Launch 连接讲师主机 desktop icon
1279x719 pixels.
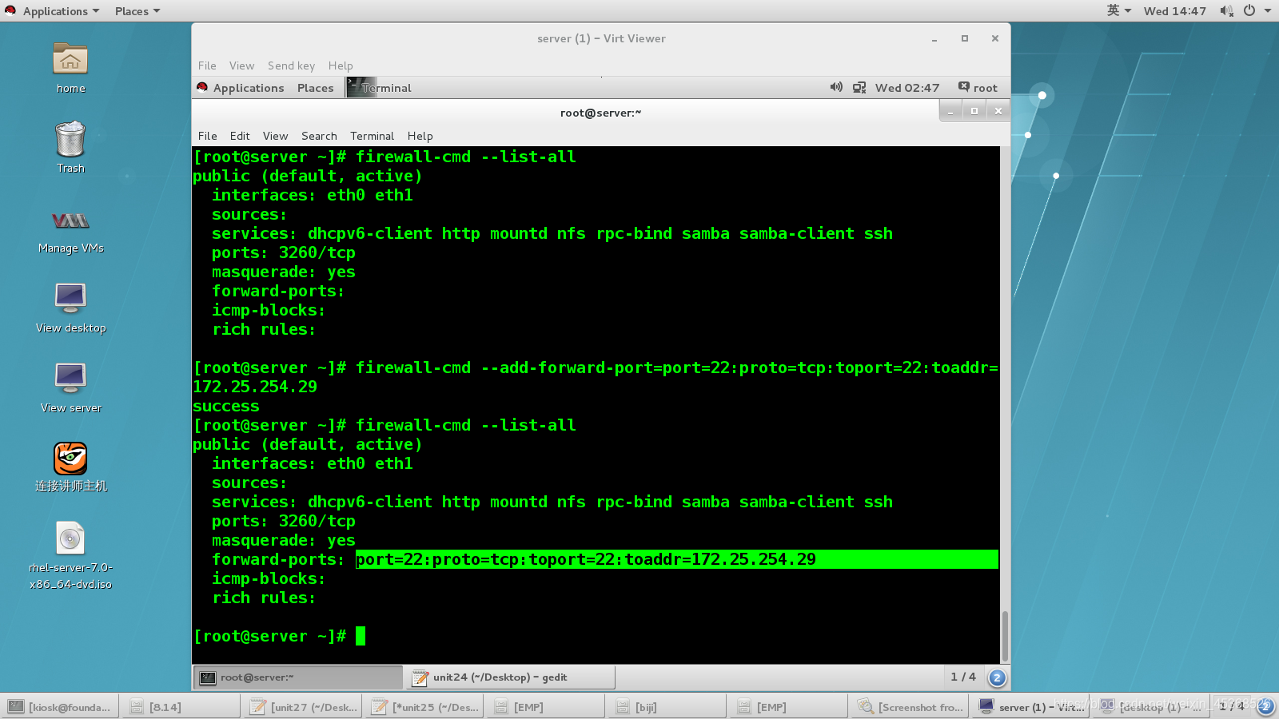click(70, 459)
